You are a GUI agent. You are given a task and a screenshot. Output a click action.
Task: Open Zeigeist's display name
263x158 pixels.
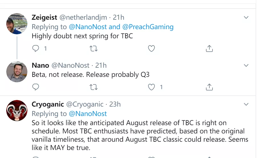tap(44, 17)
